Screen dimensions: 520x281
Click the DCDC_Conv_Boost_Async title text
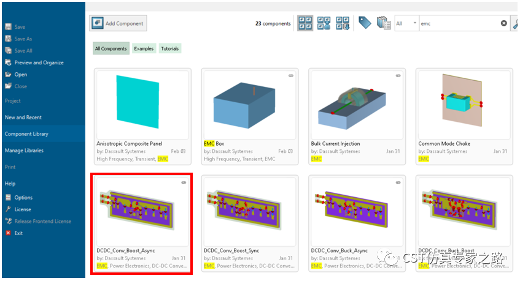(x=126, y=250)
